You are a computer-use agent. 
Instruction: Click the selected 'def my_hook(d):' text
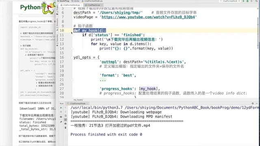point(89,31)
